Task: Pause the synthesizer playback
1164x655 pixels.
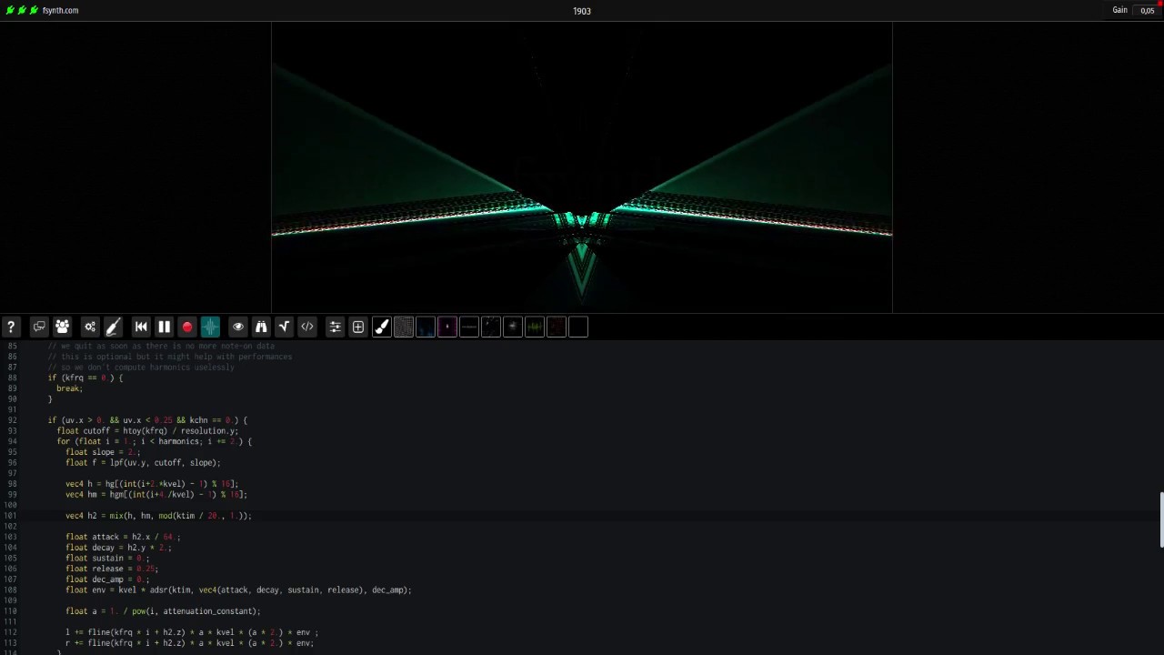Action: click(164, 327)
